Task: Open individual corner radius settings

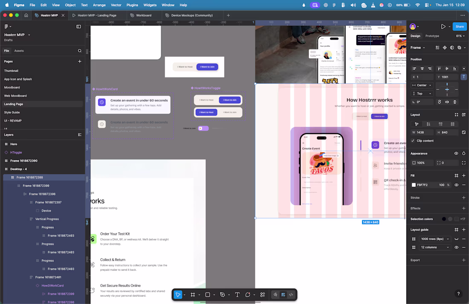Action: click(463, 163)
